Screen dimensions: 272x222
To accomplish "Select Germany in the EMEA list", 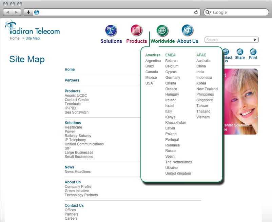I will pyautogui.click(x=173, y=78).
